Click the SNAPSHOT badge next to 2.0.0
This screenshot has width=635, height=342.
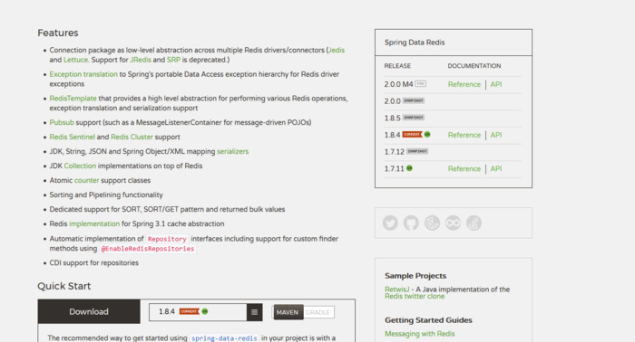coord(414,101)
